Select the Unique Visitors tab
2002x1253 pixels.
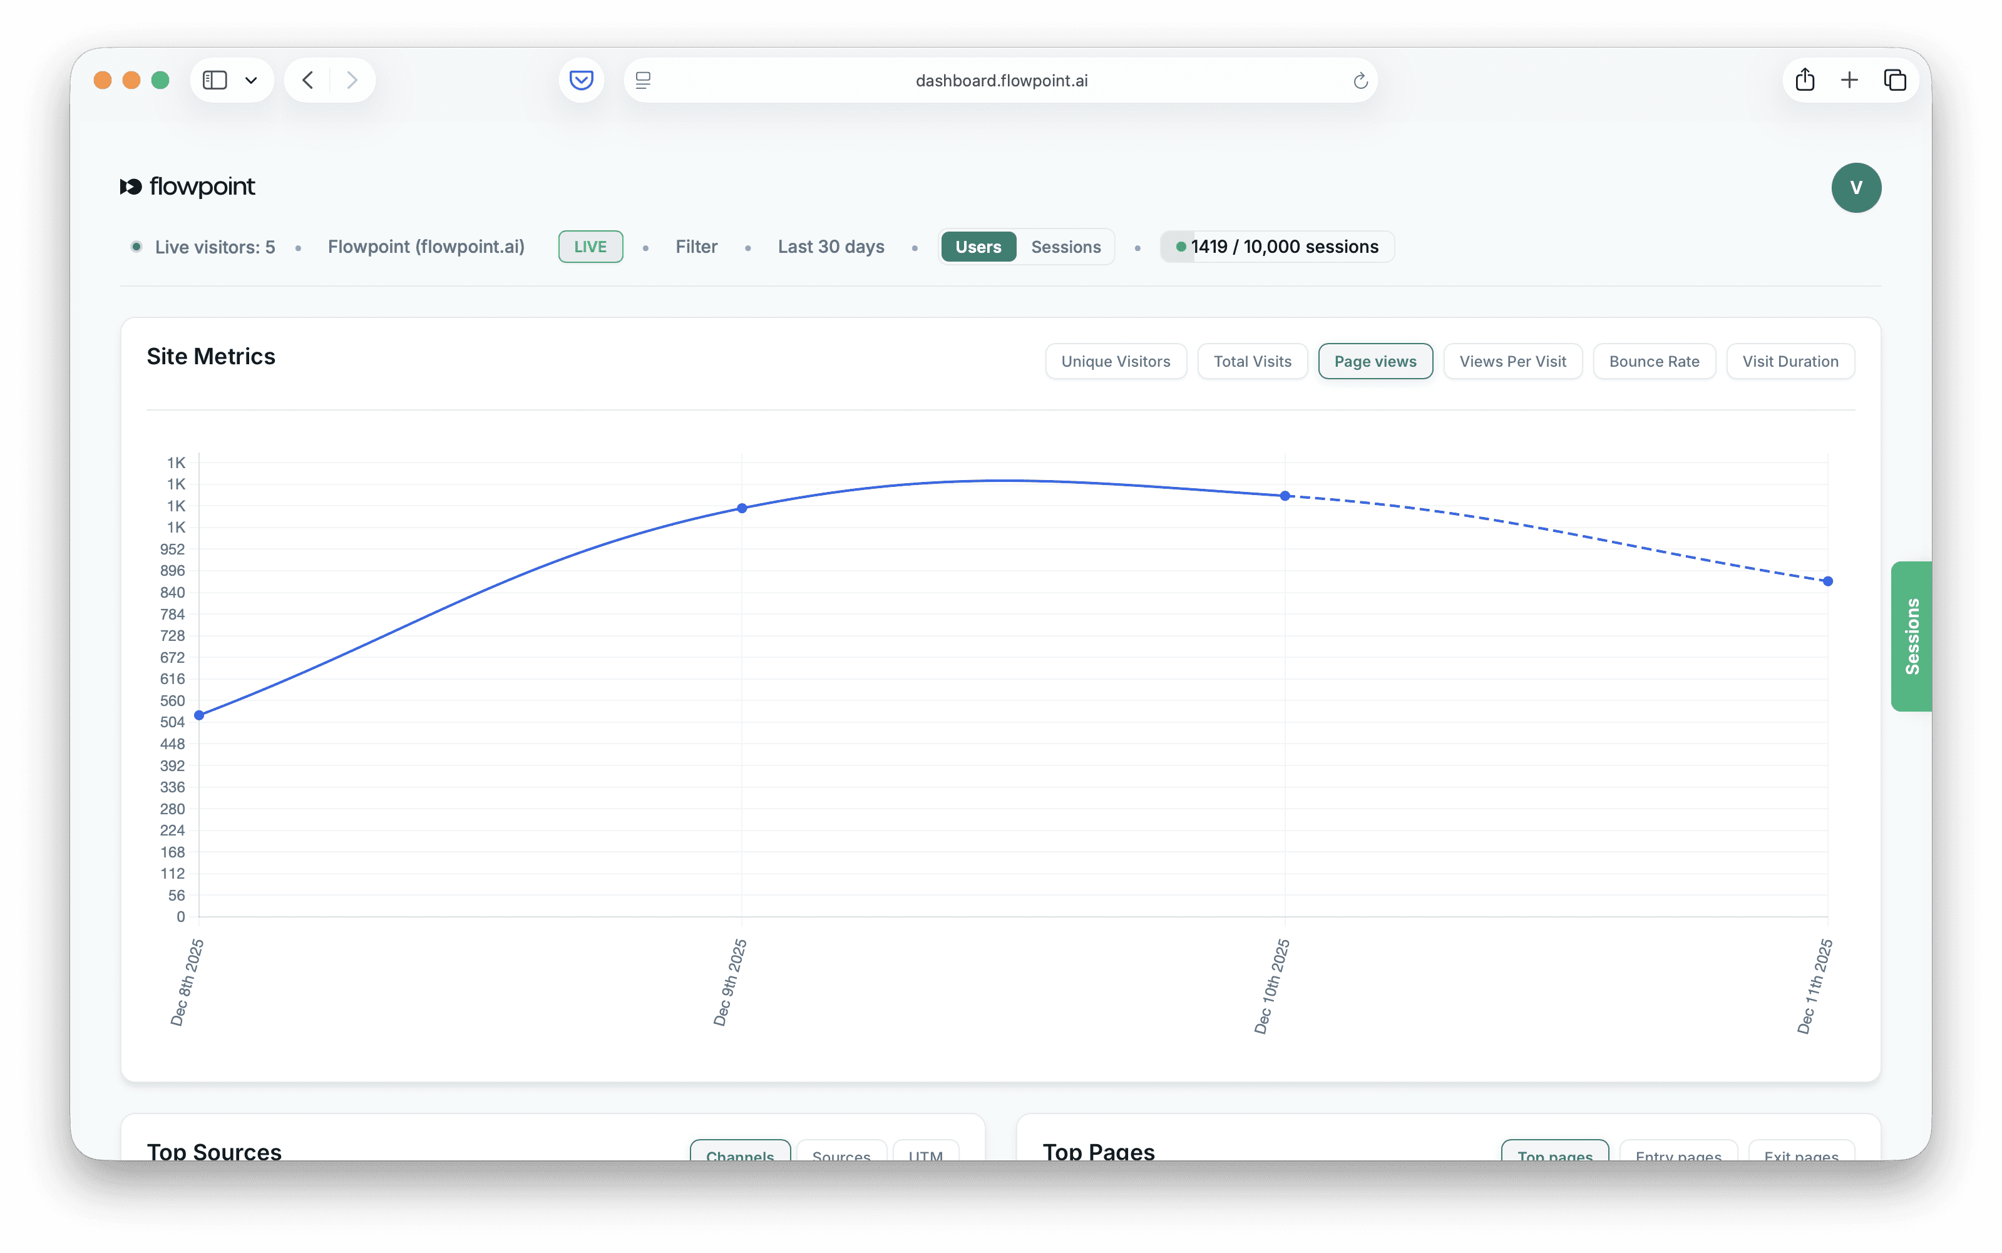point(1116,361)
